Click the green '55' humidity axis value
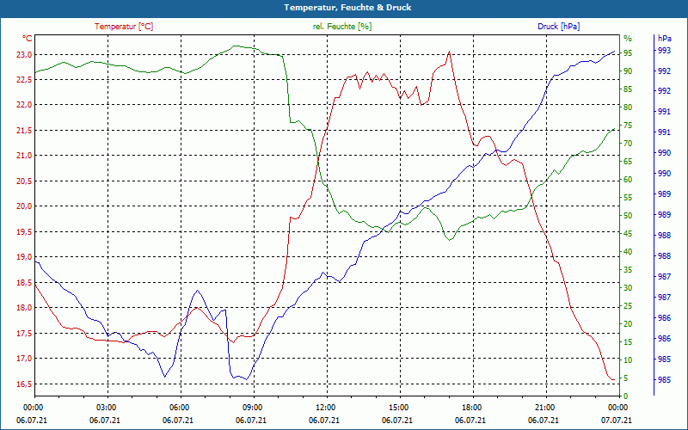The height and width of the screenshot is (430, 688). pos(628,198)
